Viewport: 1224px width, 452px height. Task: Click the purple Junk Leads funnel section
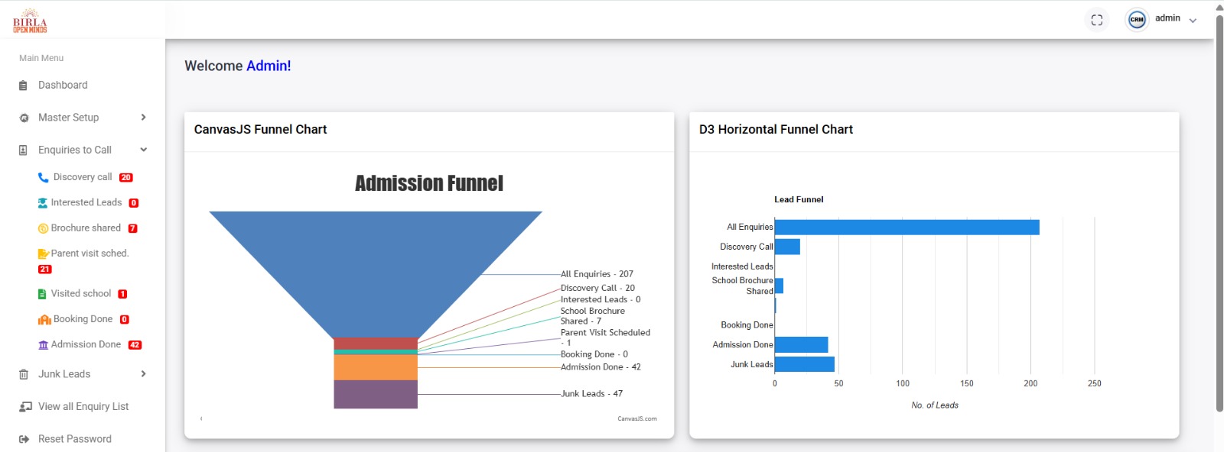[376, 394]
